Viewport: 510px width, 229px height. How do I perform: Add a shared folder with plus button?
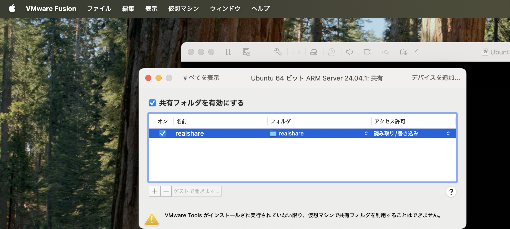click(155, 191)
